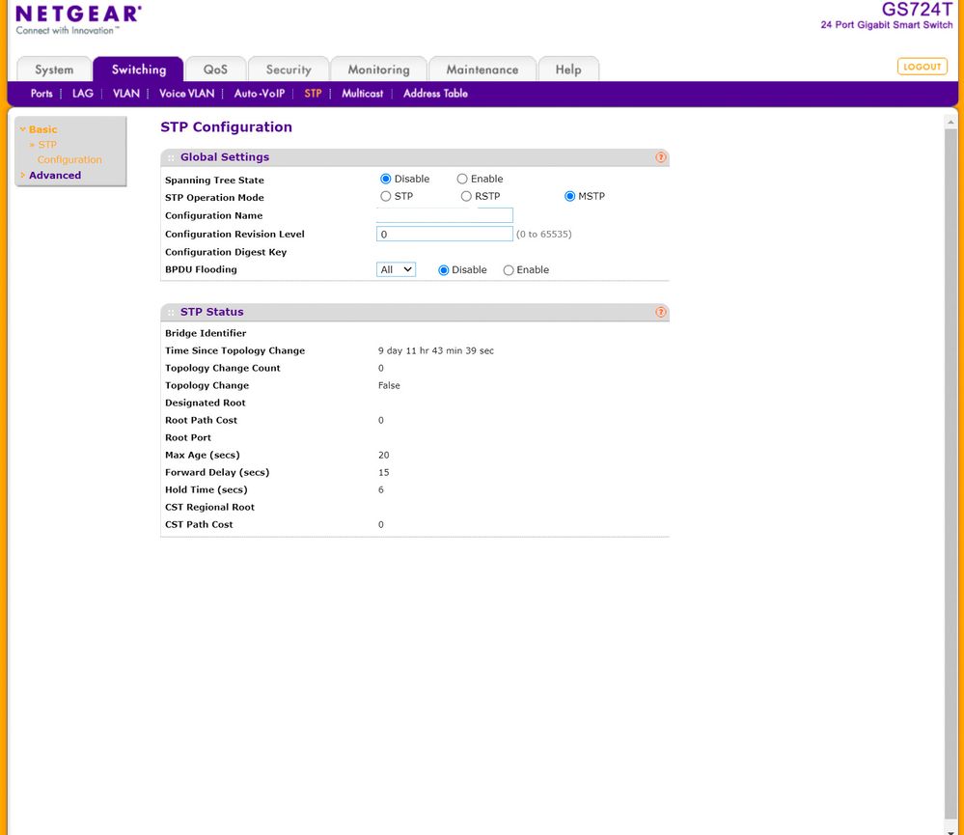Select RSTP operation mode
Screen dimensions: 964x835
coord(466,196)
